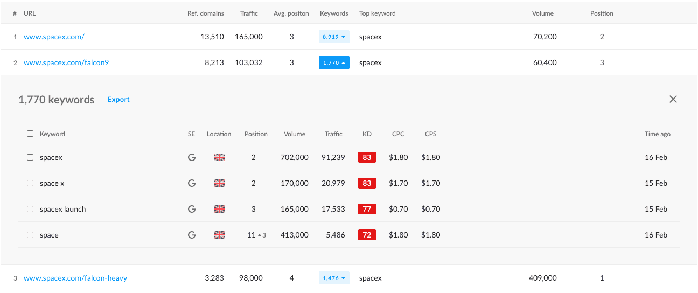Click volume value 60,400

(545, 62)
